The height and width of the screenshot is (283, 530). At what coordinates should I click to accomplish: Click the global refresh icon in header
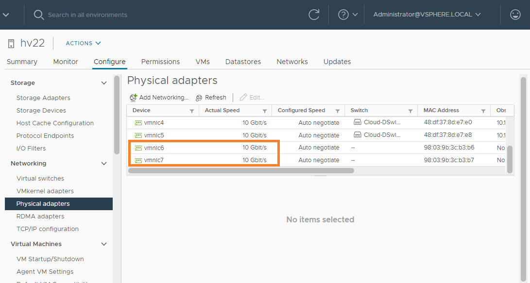[x=314, y=15]
